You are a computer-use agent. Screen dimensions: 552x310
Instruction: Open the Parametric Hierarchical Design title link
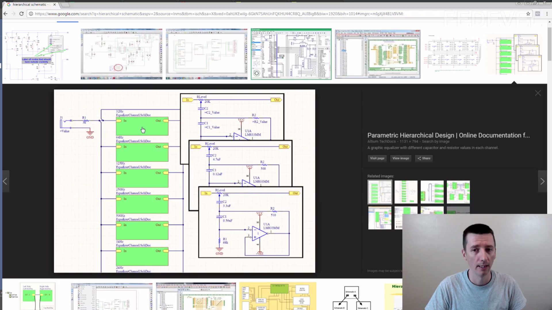pos(448,135)
